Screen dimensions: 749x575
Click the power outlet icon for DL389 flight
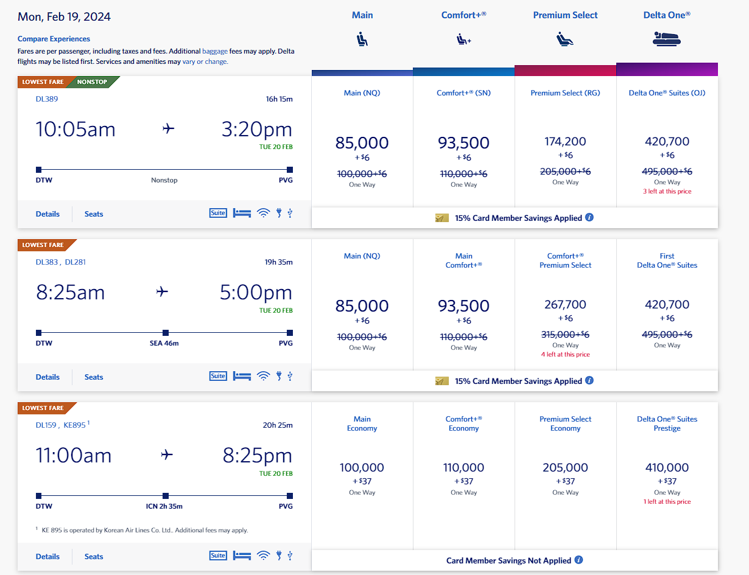[279, 213]
